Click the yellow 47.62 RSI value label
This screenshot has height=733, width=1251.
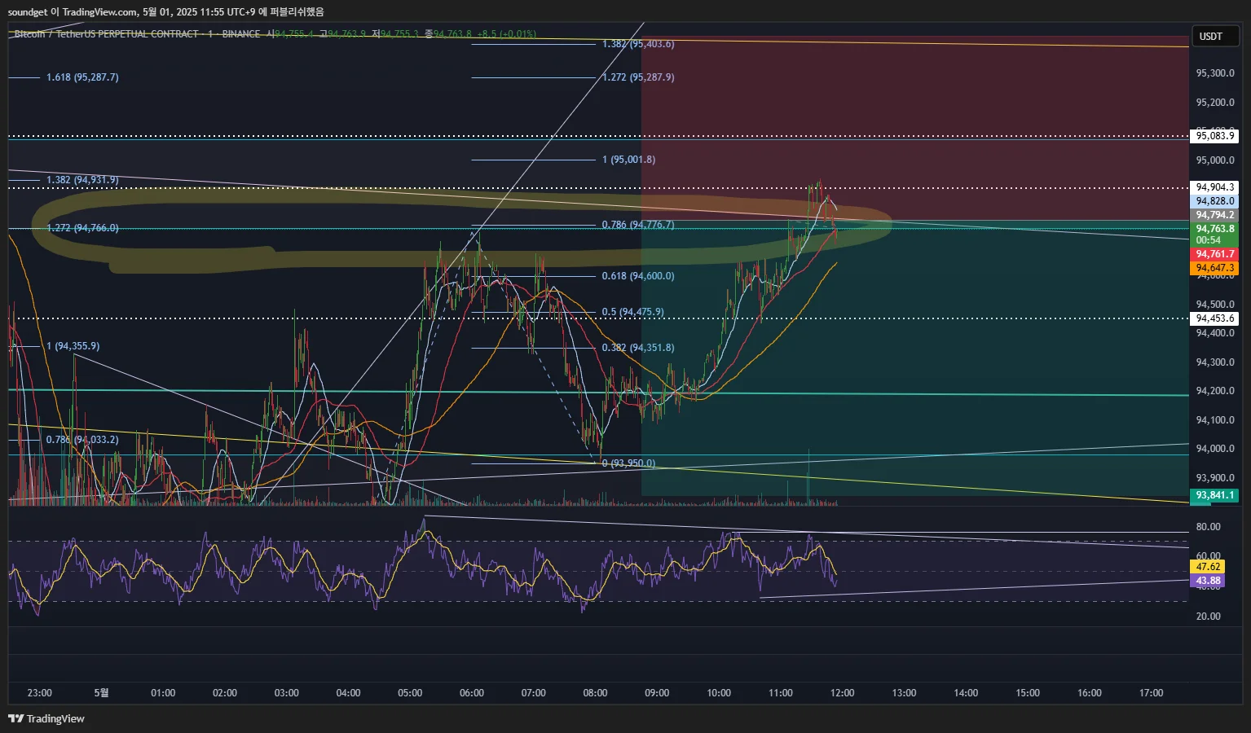(1208, 567)
